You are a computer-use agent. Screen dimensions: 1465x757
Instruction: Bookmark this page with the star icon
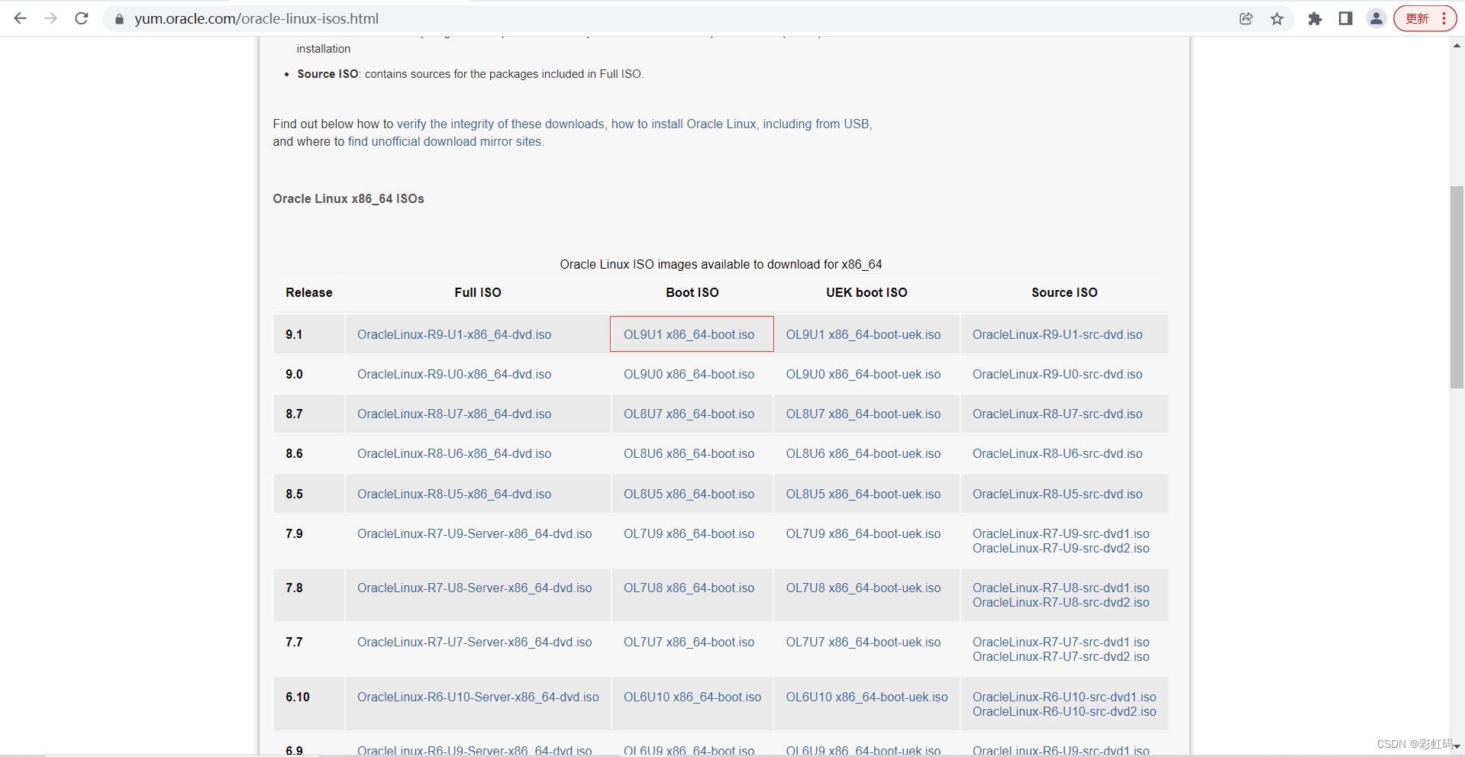pos(1277,18)
